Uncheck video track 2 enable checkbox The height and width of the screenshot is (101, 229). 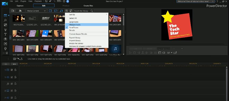[12, 91]
